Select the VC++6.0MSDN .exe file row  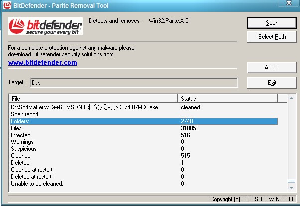[x=144, y=107]
